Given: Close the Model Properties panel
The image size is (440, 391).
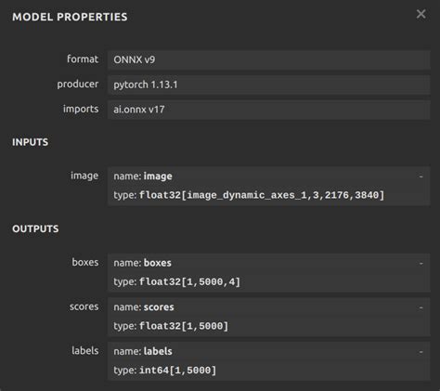Looking at the screenshot, I should [421, 14].
